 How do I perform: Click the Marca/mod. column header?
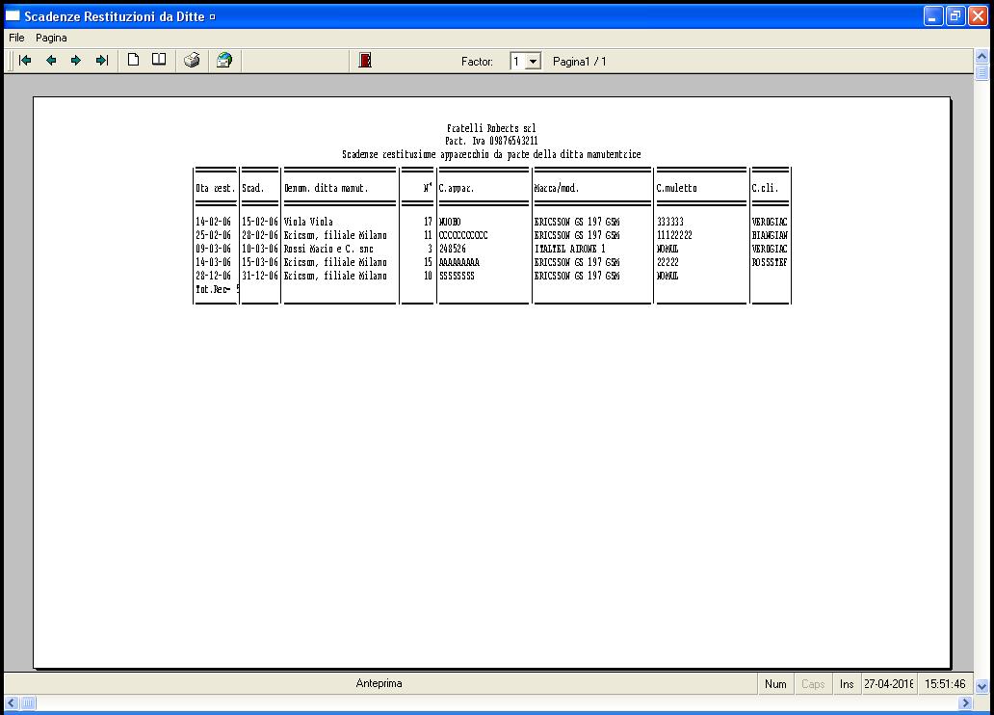click(x=557, y=189)
